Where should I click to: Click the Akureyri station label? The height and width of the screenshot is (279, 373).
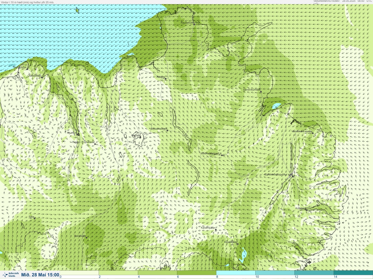pos(71,133)
